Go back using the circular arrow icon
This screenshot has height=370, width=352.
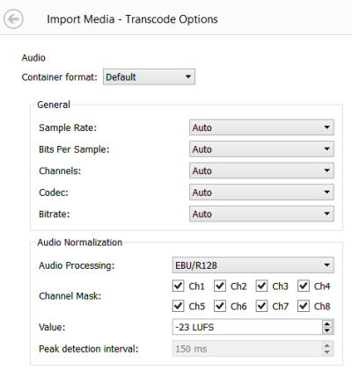[x=13, y=19]
